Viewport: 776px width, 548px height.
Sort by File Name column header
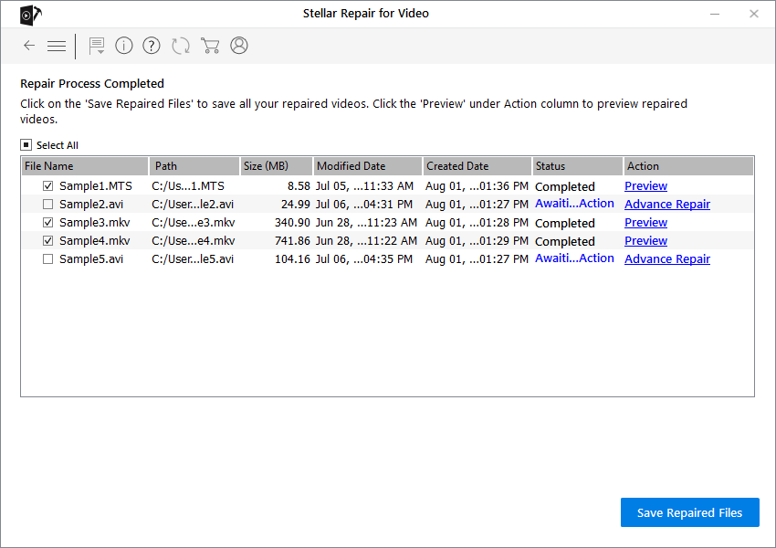click(84, 166)
